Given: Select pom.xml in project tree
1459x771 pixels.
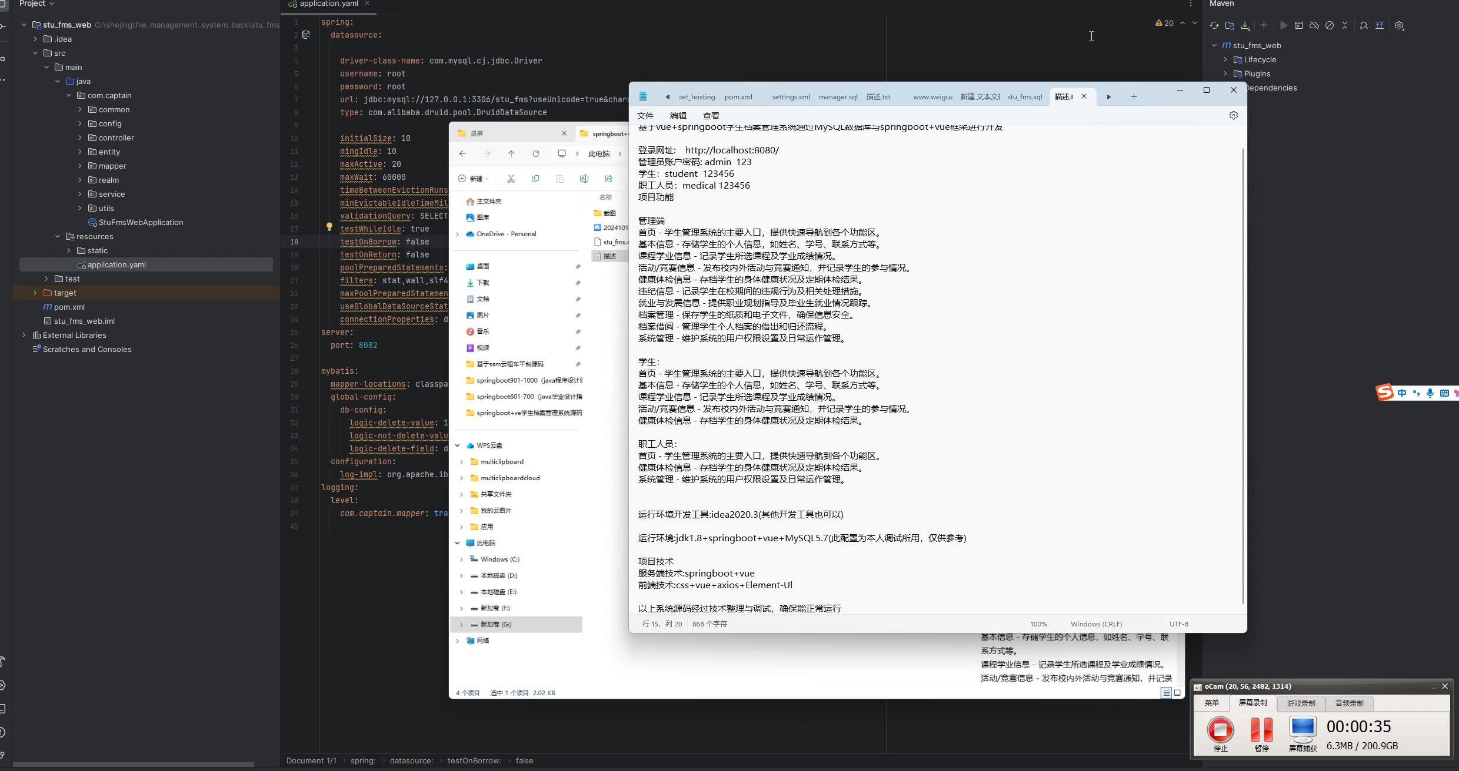Looking at the screenshot, I should (x=69, y=307).
